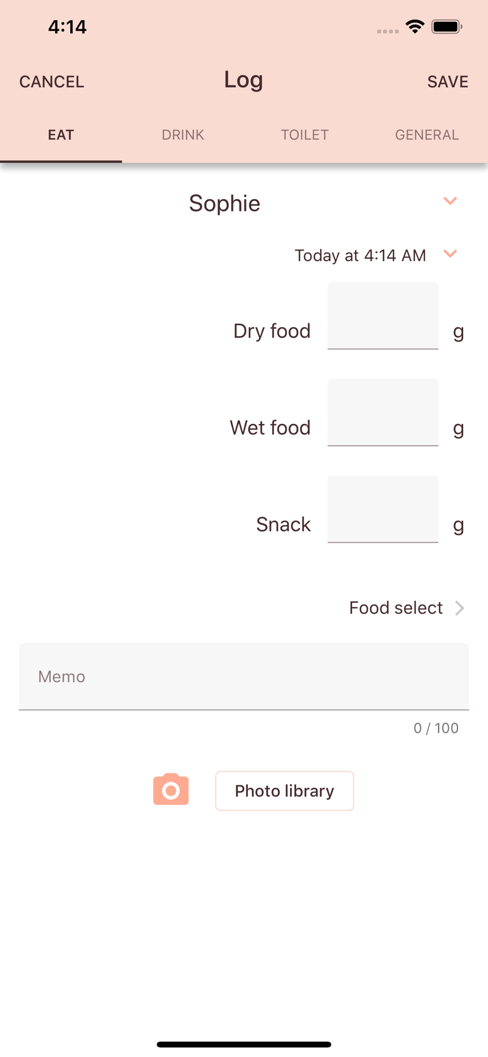
Task: Tap CANCEL to discard the log
Action: [52, 82]
